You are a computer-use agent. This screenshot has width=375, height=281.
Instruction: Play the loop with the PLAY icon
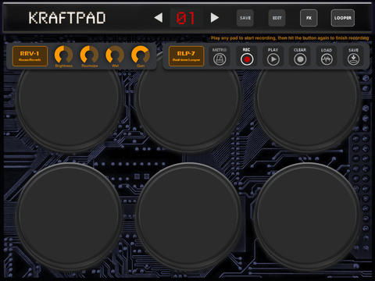273,59
